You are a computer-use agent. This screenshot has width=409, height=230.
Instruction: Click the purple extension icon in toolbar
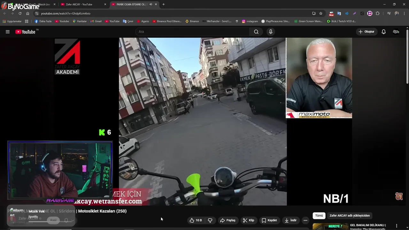(x=370, y=13)
